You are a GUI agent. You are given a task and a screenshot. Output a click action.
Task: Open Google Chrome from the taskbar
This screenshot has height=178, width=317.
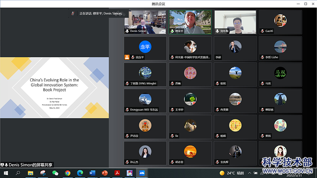click(67, 173)
